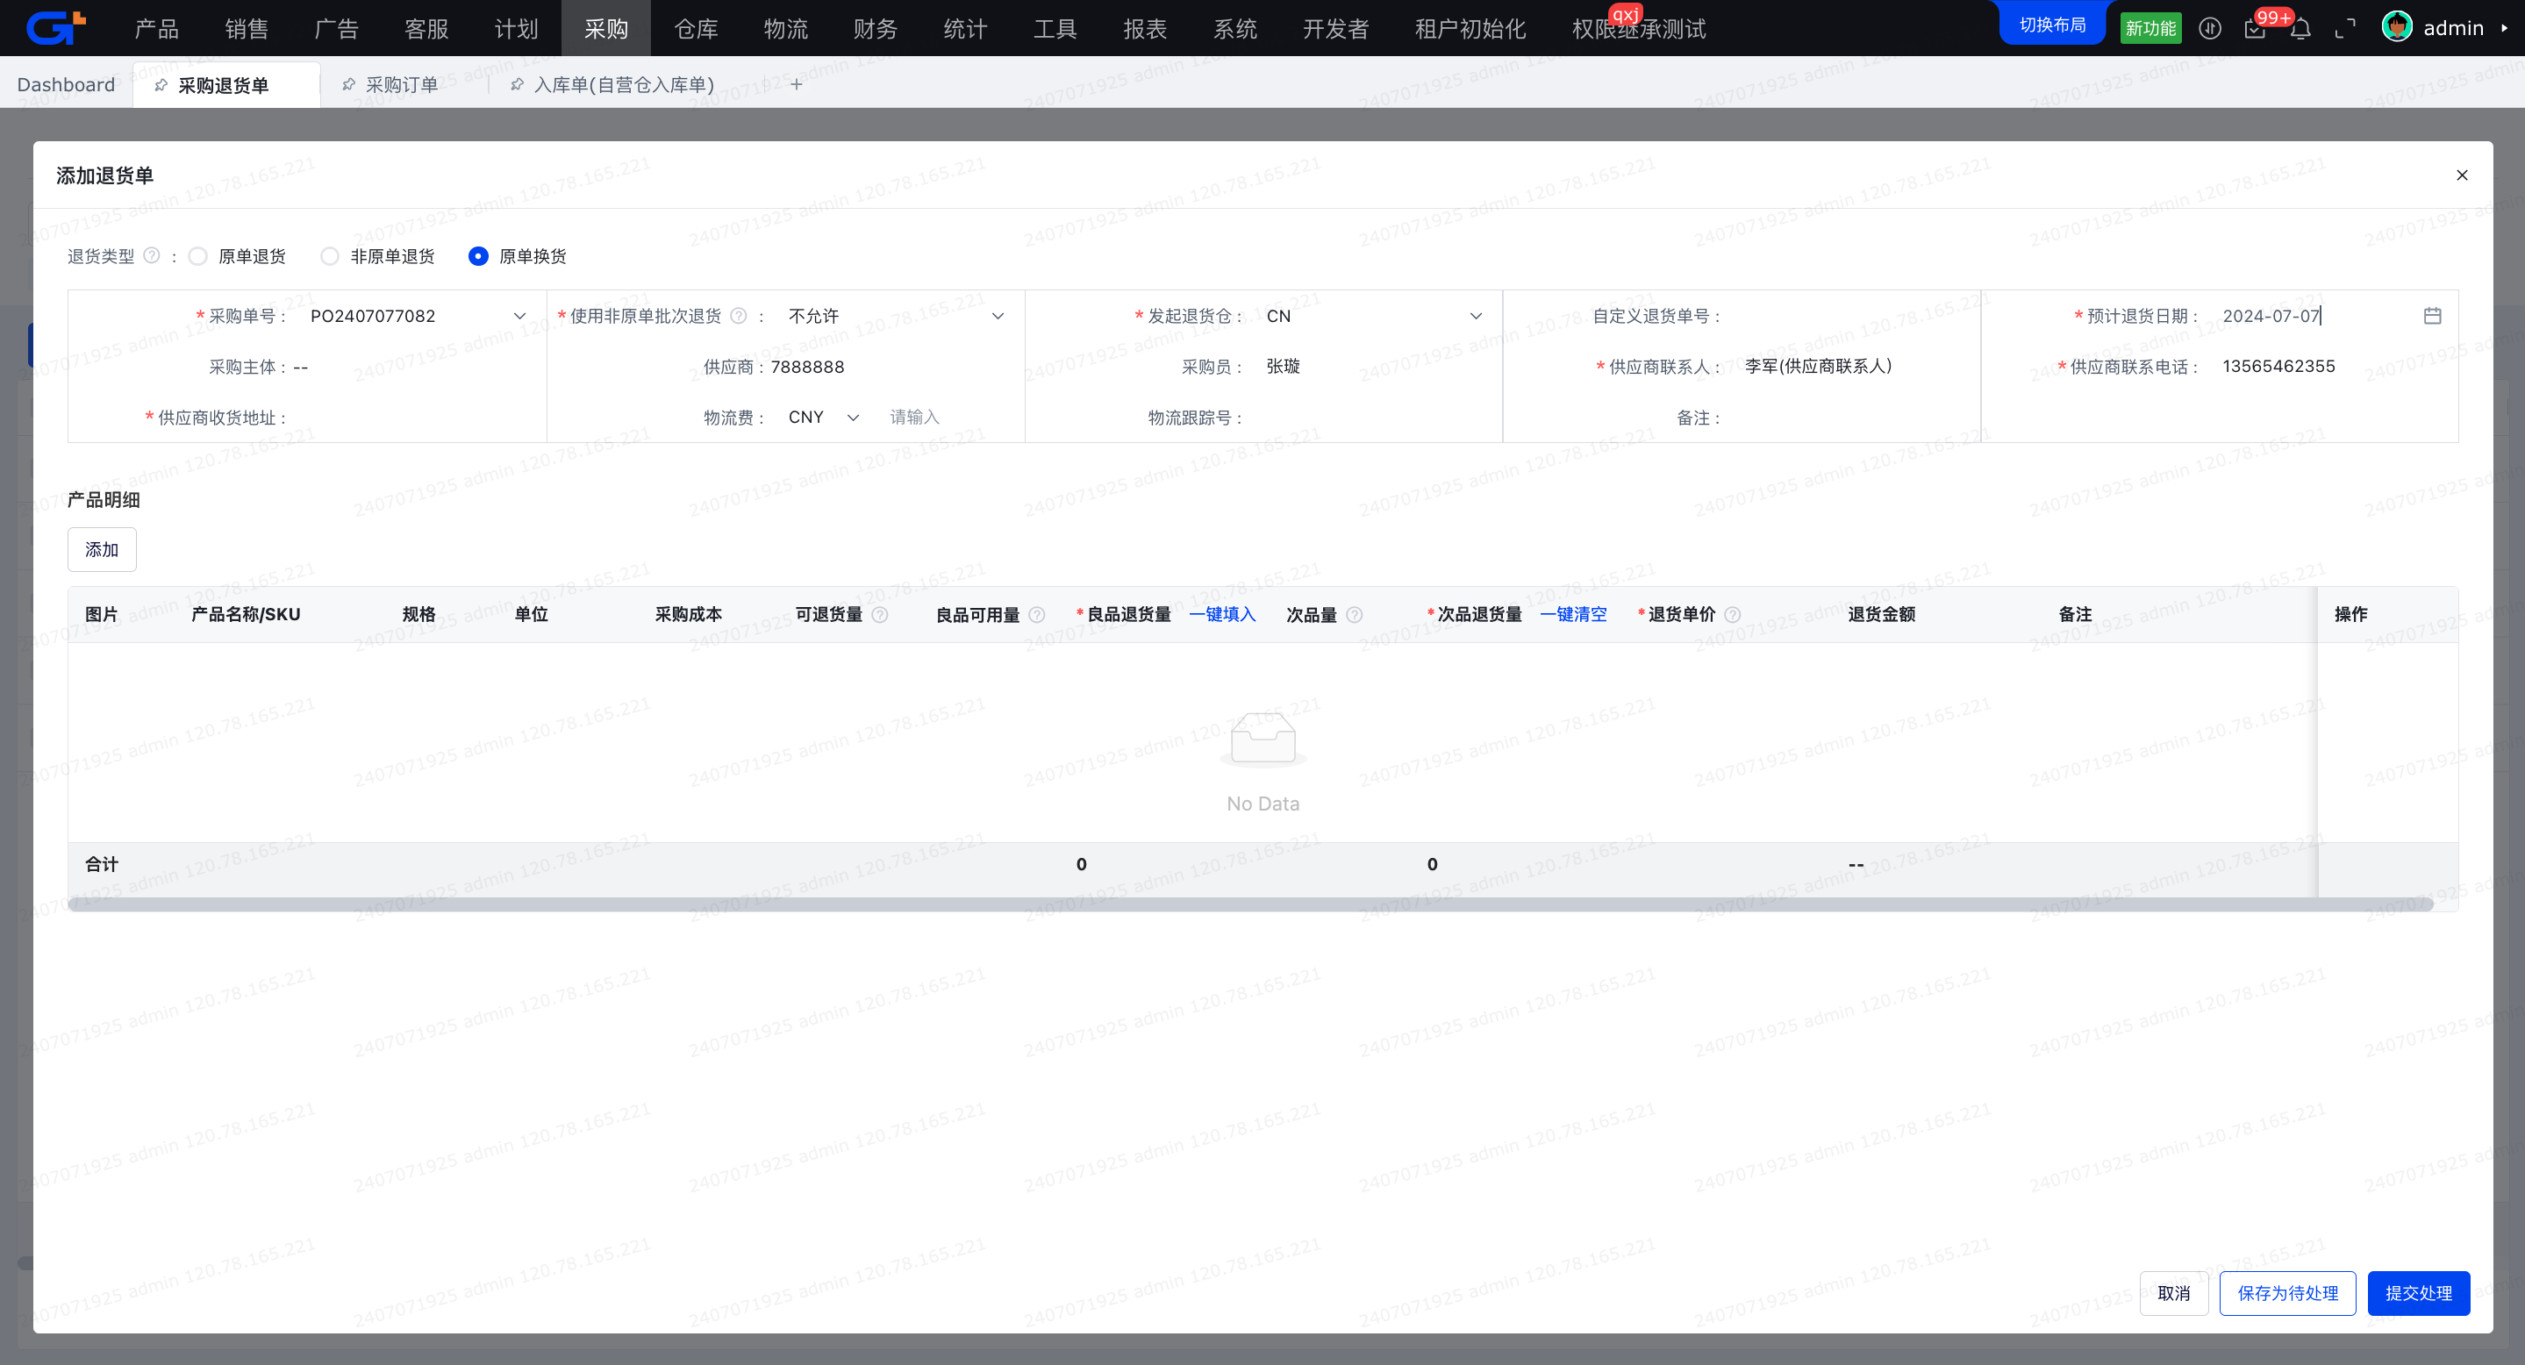Open calendar icon for 预计退货日期
This screenshot has height=1365, width=2525.
tap(2433, 316)
